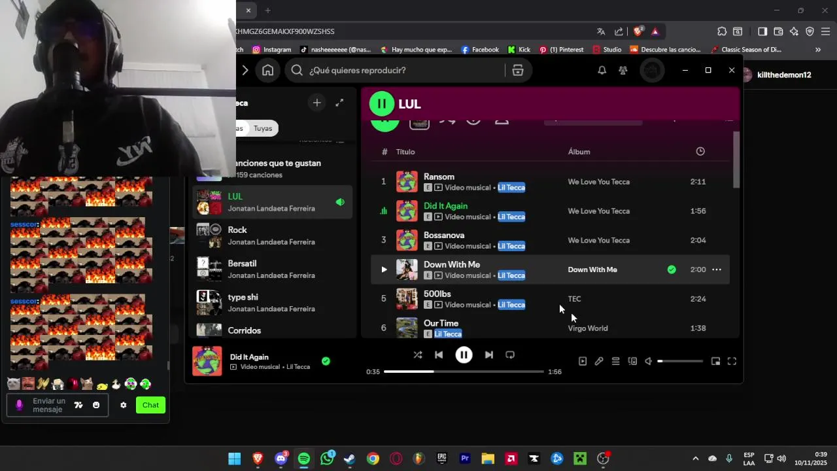Open the browser translate page icon
The width and height of the screenshot is (837, 471).
(601, 31)
